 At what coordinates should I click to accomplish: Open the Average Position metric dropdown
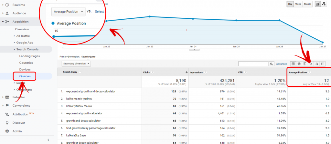pyautogui.click(x=68, y=12)
